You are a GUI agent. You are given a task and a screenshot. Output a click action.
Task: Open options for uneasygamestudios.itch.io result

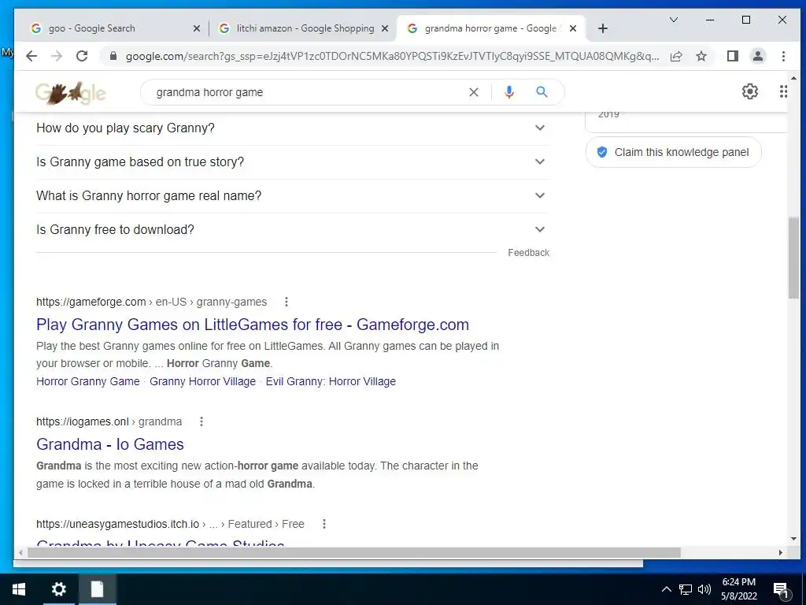[x=324, y=524]
